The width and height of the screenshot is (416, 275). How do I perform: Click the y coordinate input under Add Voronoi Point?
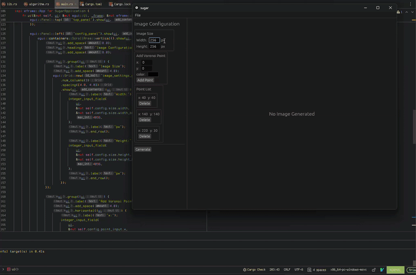pyautogui.click(x=147, y=69)
